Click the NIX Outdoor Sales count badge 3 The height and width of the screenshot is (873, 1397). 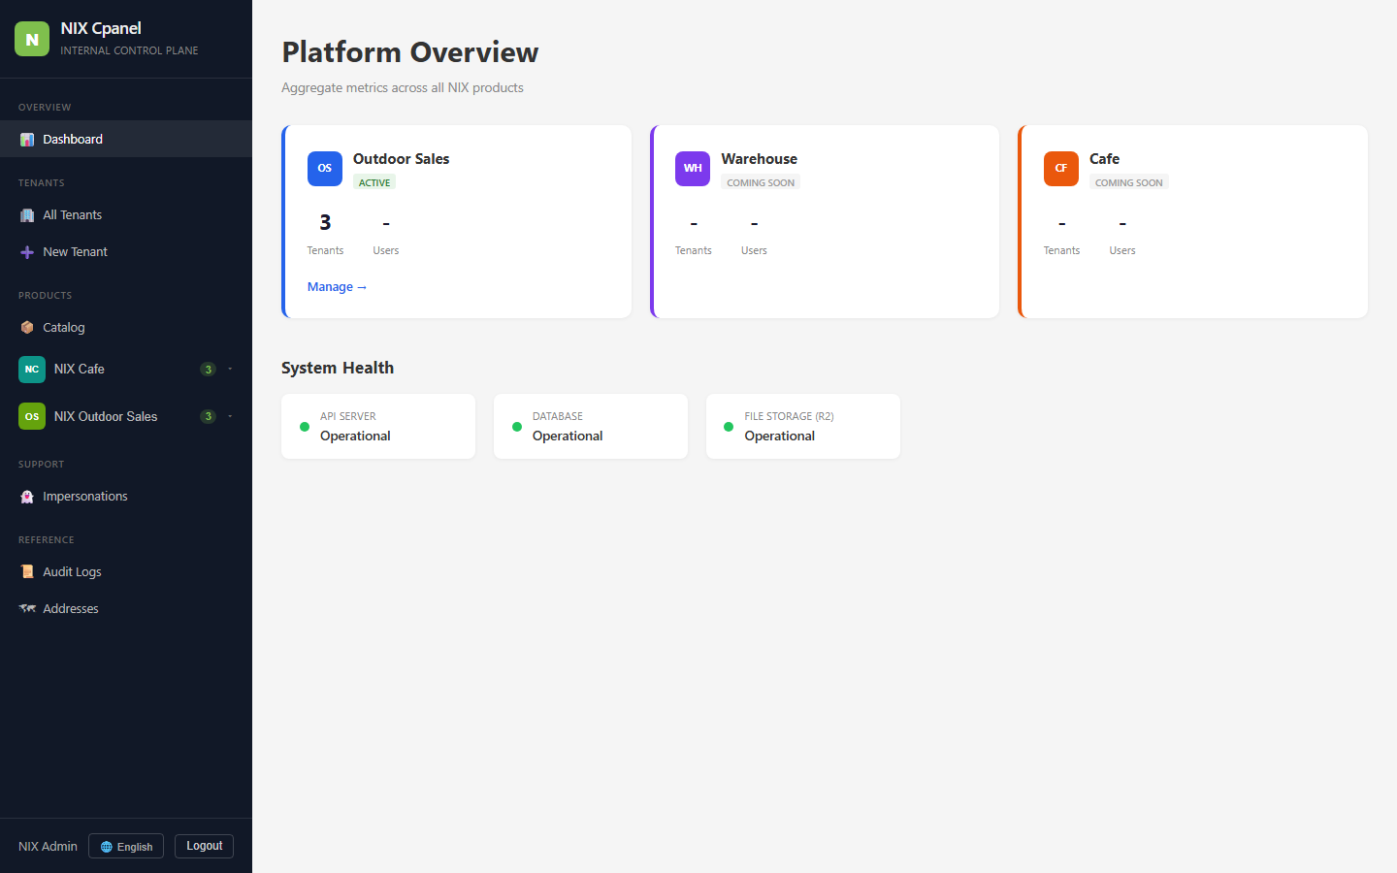[208, 417]
